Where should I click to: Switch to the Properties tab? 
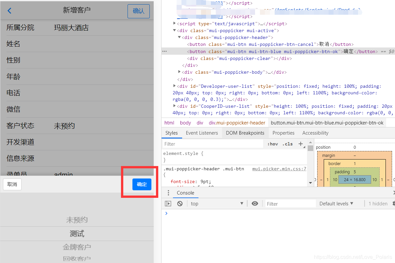(x=283, y=133)
